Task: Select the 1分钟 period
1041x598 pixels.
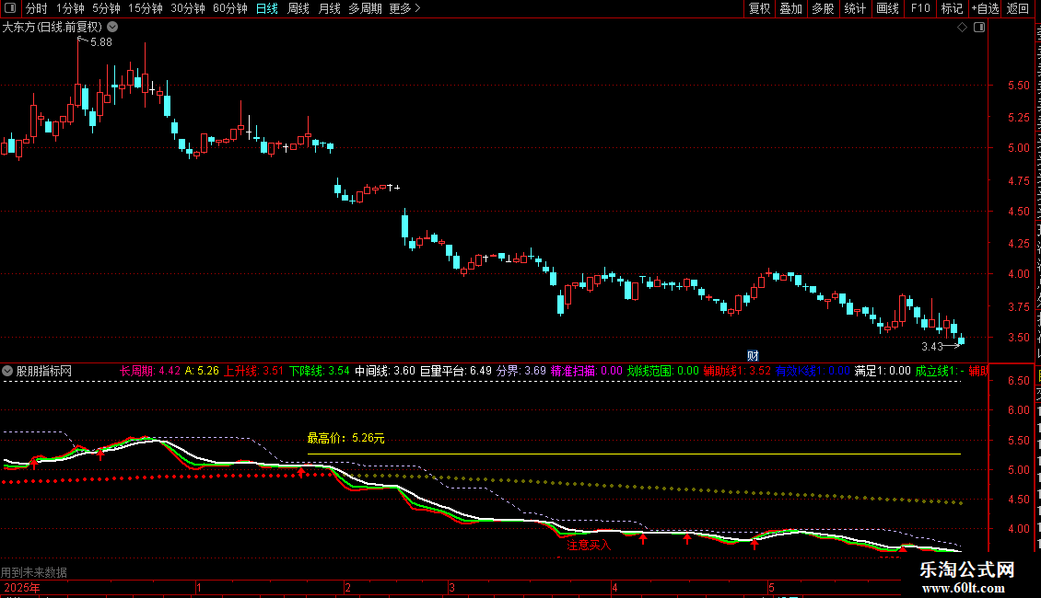Action: pos(70,8)
